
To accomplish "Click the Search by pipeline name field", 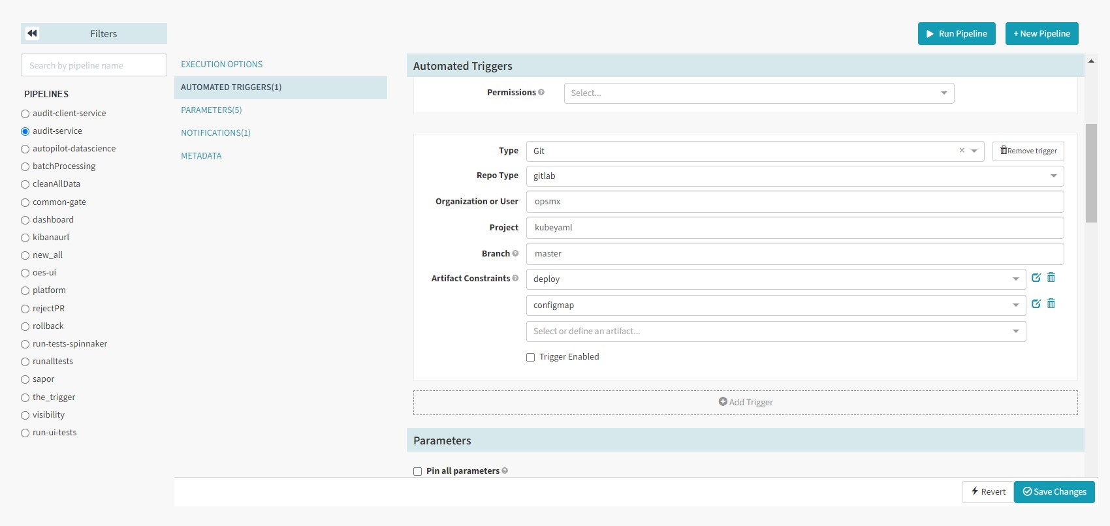I will pos(94,65).
